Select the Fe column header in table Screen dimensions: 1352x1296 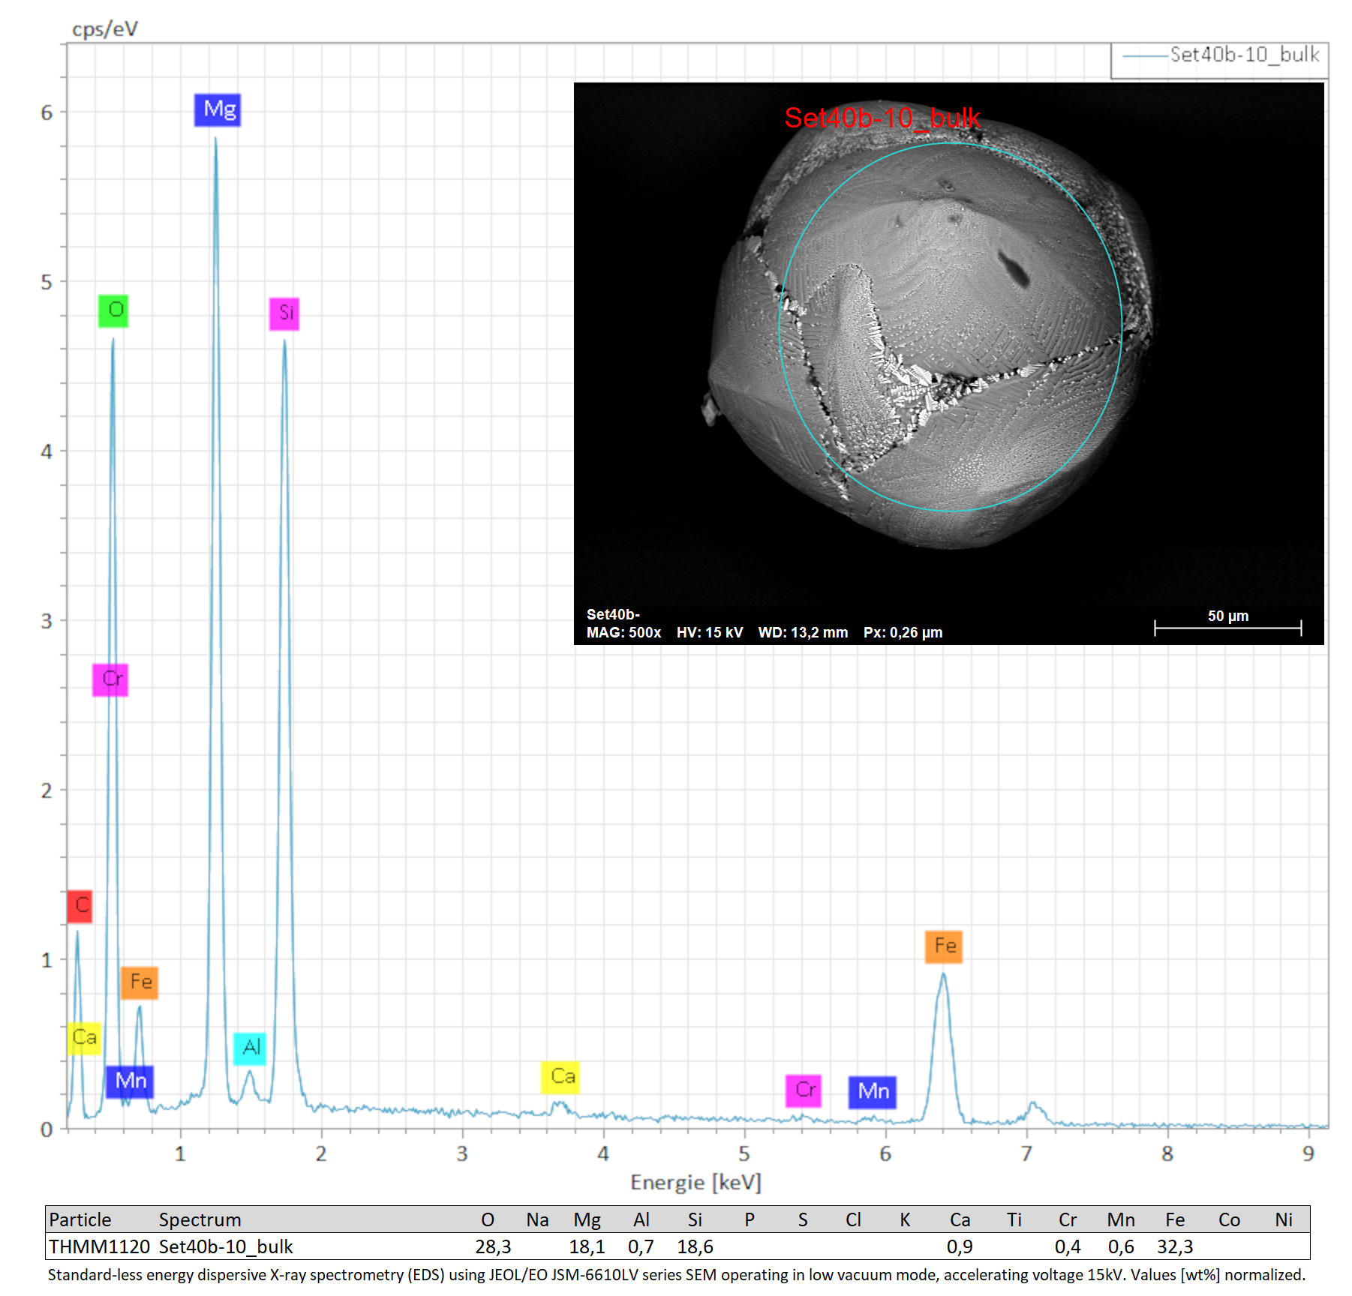click(x=1175, y=1220)
